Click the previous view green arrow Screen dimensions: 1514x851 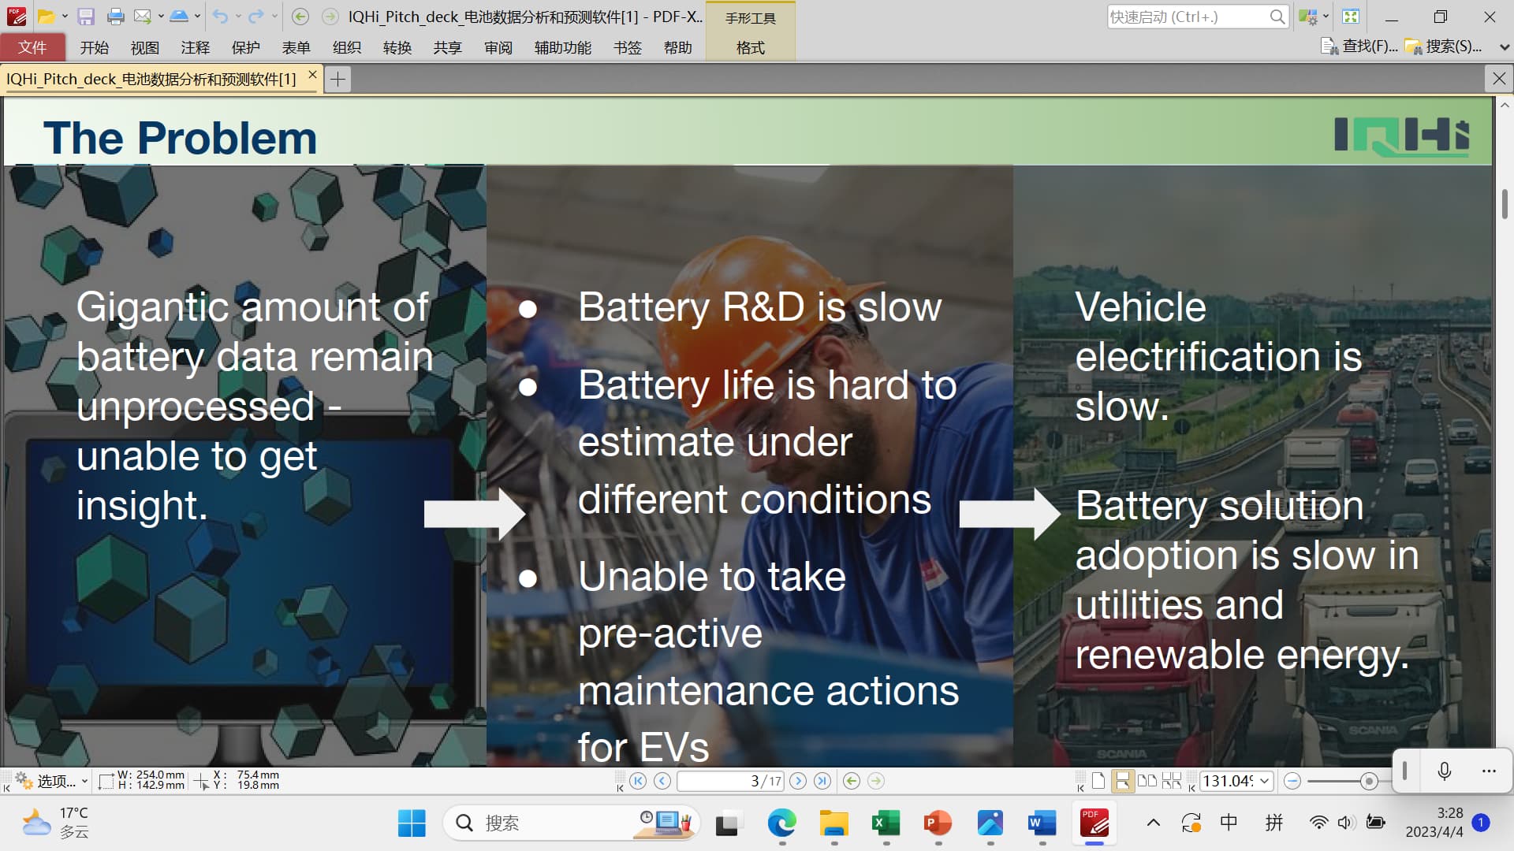(x=851, y=781)
